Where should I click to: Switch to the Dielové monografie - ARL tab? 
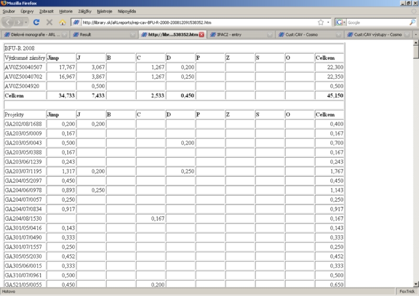pos(35,35)
